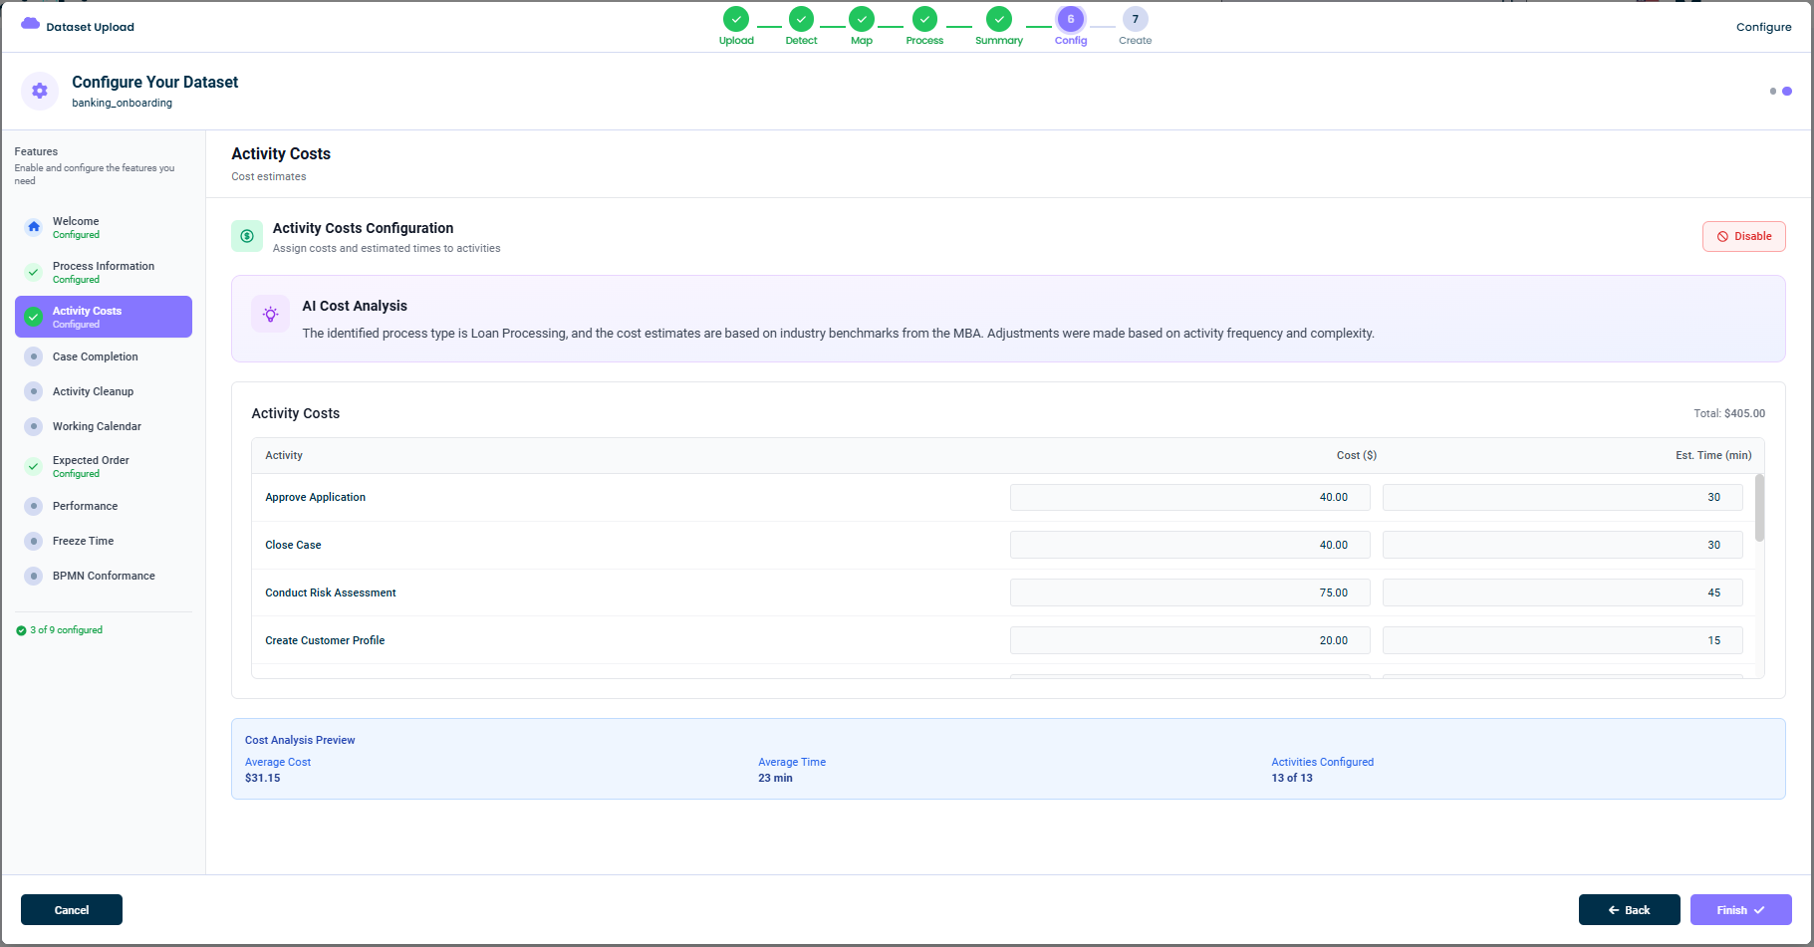Open the Working Calendar feature

tap(104, 426)
